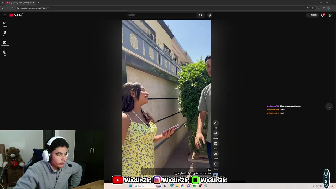This screenshot has height=189, width=336.
Task: Click the Create button
Action: click(x=312, y=15)
